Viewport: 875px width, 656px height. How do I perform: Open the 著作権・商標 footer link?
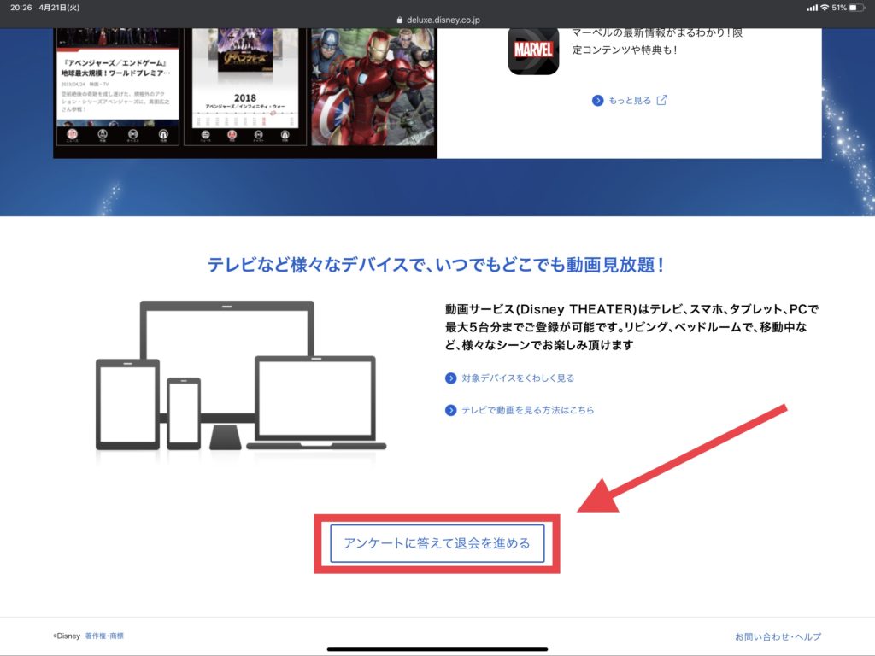coord(104,635)
